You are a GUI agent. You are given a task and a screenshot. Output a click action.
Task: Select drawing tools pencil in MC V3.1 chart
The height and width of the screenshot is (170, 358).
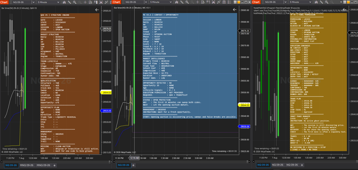pos(182,2)
